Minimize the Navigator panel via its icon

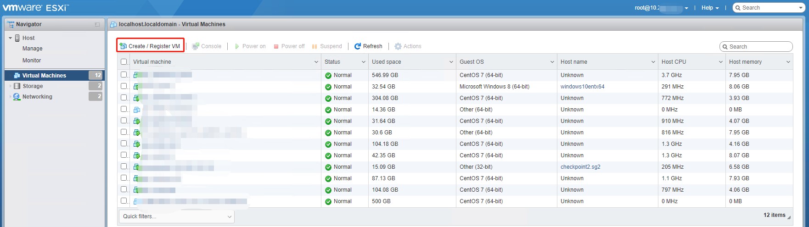pyautogui.click(x=97, y=24)
